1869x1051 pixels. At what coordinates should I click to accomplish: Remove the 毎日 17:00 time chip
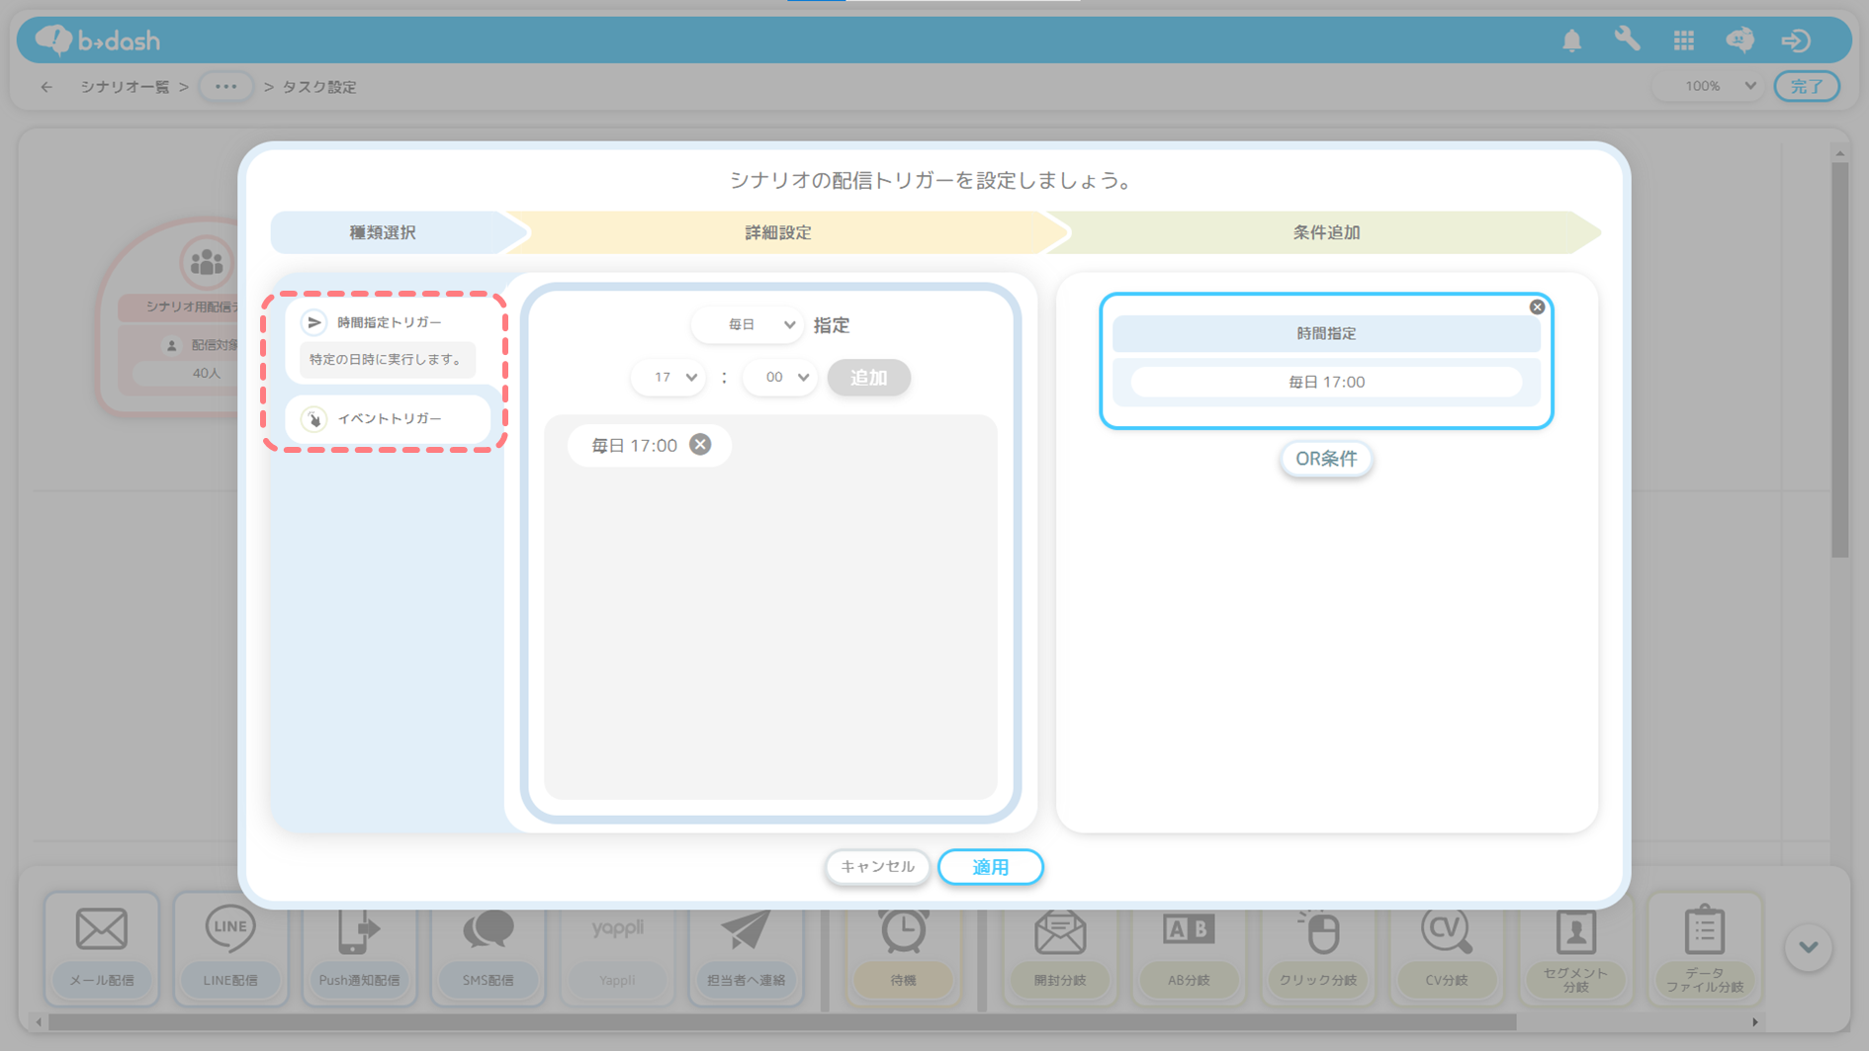700,445
